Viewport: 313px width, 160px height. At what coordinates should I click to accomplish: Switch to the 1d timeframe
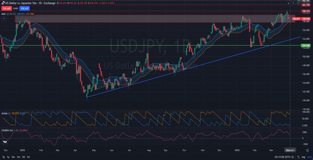(28, 157)
